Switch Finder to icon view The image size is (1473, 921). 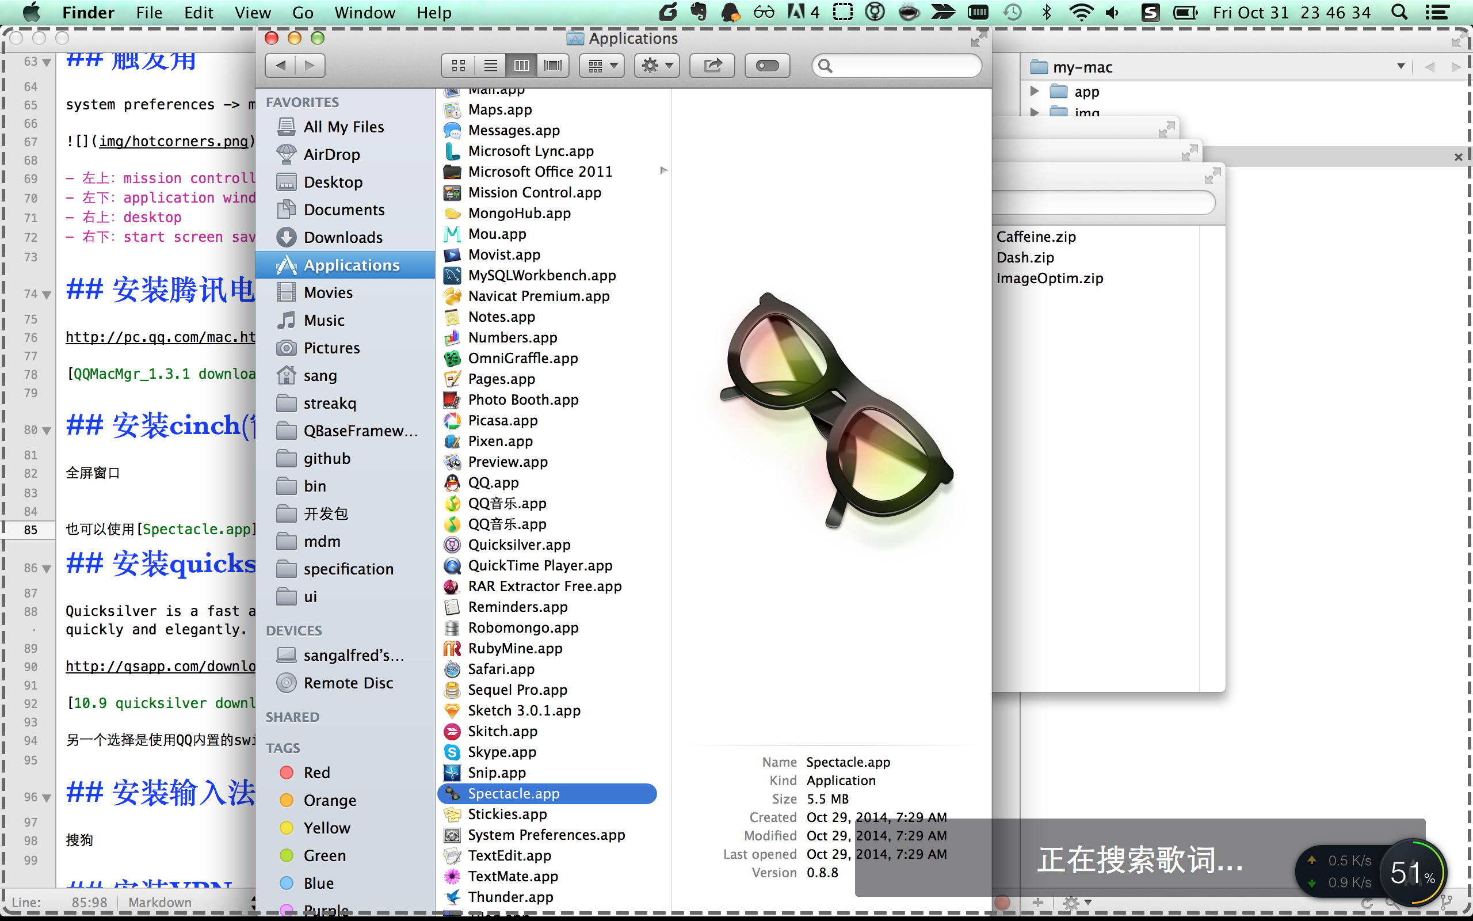click(x=459, y=65)
